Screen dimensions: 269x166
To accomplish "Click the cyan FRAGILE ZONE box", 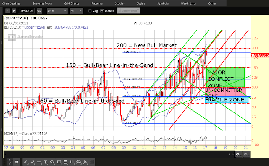I will point(227,100).
